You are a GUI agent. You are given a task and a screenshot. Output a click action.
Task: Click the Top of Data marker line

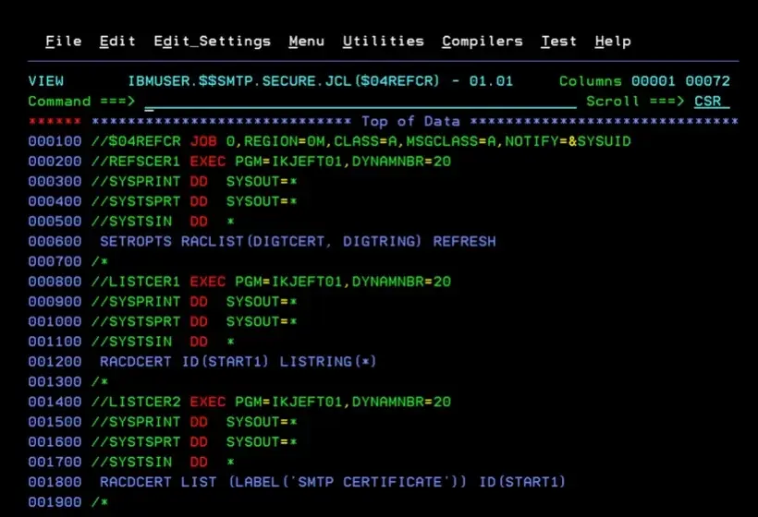click(384, 121)
